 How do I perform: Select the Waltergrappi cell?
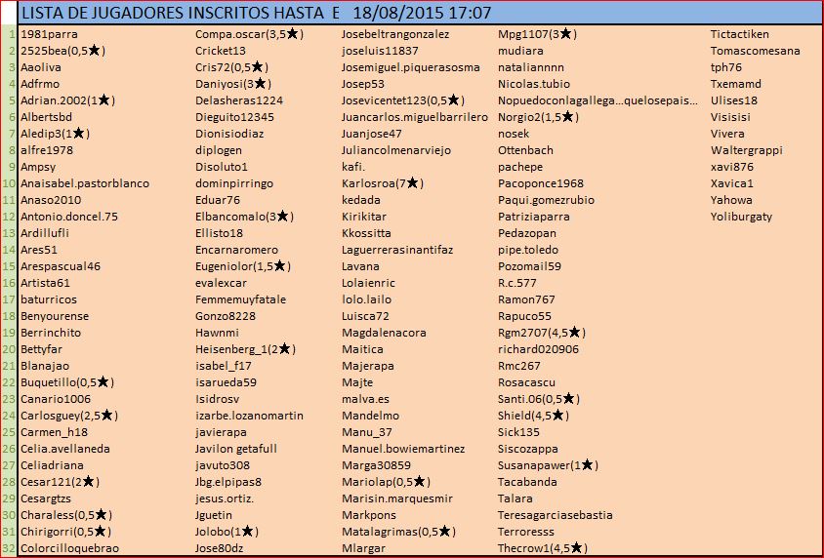click(x=746, y=150)
